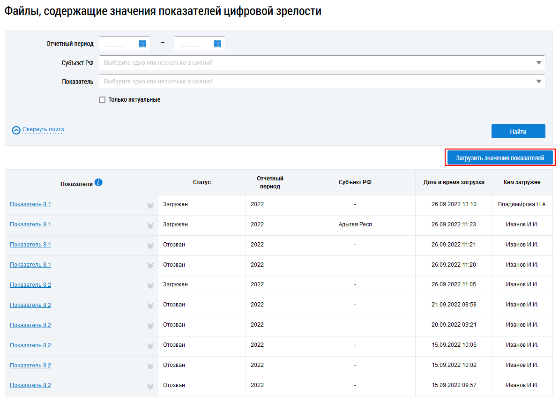559x403 pixels.
Task: Open the Показатель dropdown
Action: (x=322, y=82)
